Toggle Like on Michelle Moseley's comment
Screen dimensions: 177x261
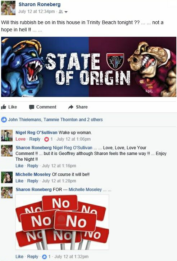click(19, 181)
